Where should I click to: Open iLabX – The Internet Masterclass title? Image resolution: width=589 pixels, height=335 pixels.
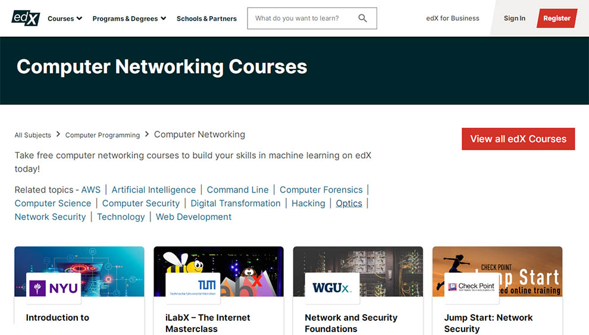tap(208, 323)
